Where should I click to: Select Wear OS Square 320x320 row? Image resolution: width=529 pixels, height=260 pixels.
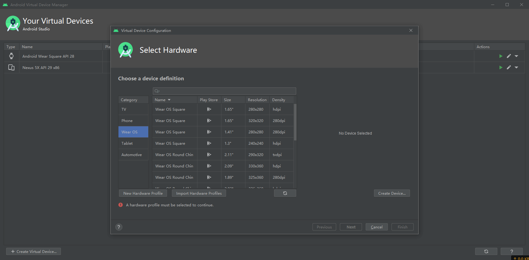(223, 120)
